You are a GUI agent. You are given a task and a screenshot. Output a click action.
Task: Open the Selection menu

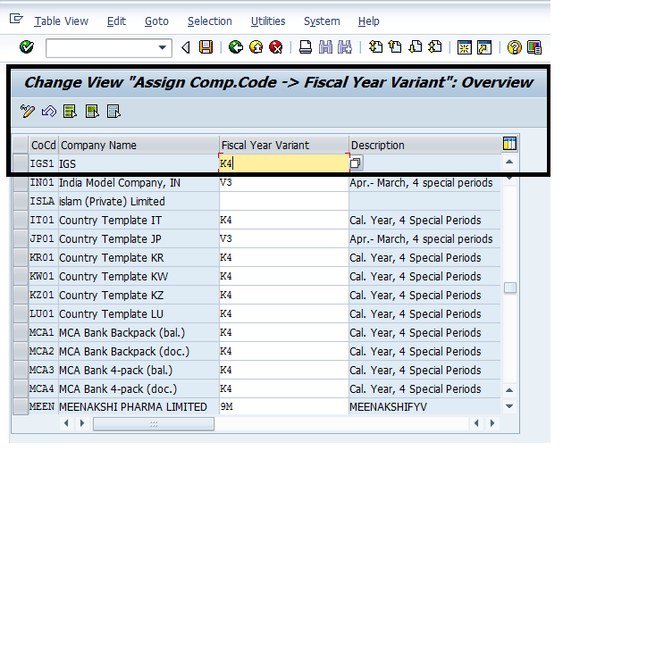pyautogui.click(x=210, y=21)
